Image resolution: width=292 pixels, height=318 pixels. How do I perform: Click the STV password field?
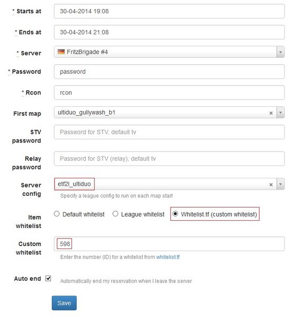click(169, 132)
